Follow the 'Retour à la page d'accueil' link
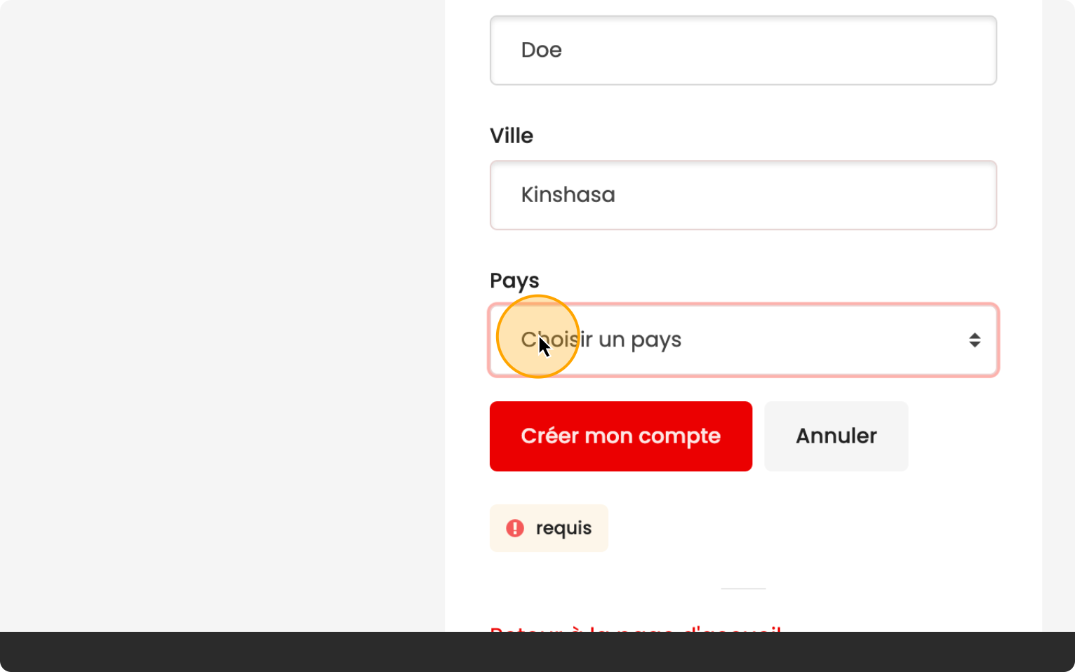 tap(635, 629)
